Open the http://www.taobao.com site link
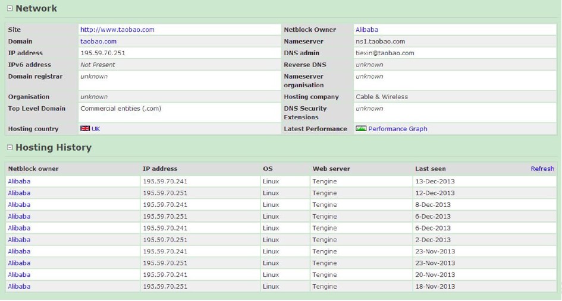 pos(117,30)
